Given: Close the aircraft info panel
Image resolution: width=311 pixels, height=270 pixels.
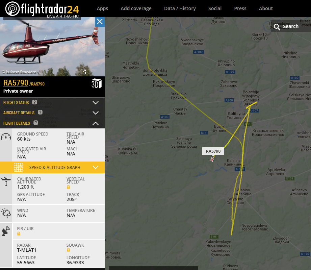Looking at the screenshot, I should pyautogui.click(x=100, y=22).
